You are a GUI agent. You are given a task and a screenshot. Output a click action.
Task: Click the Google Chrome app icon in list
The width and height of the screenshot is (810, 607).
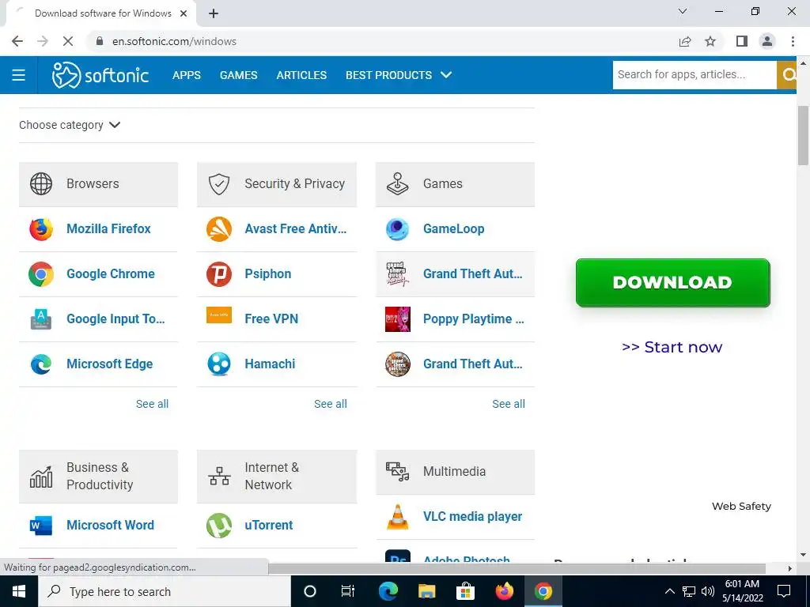[41, 274]
